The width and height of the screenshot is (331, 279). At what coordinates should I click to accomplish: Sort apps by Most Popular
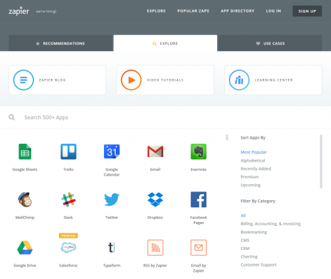coord(254,152)
